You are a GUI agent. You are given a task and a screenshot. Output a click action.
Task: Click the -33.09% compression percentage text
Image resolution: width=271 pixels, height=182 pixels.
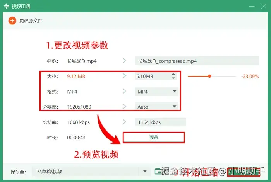250,76
